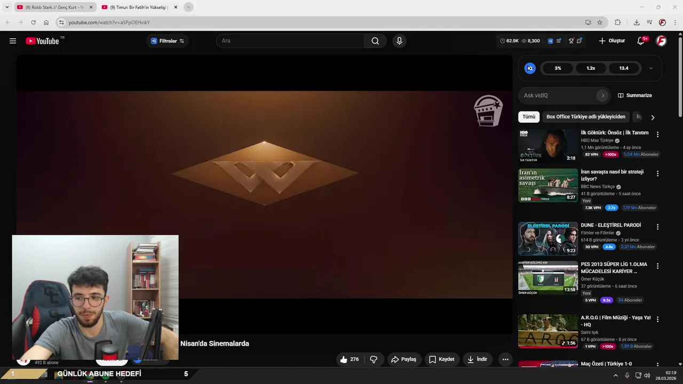This screenshot has width=683, height=384.
Task: Click the İndir download button
Action: (x=477, y=359)
